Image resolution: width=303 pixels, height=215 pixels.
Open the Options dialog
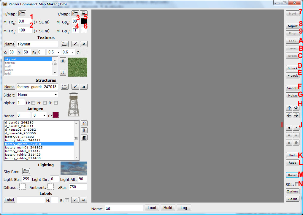point(293,192)
